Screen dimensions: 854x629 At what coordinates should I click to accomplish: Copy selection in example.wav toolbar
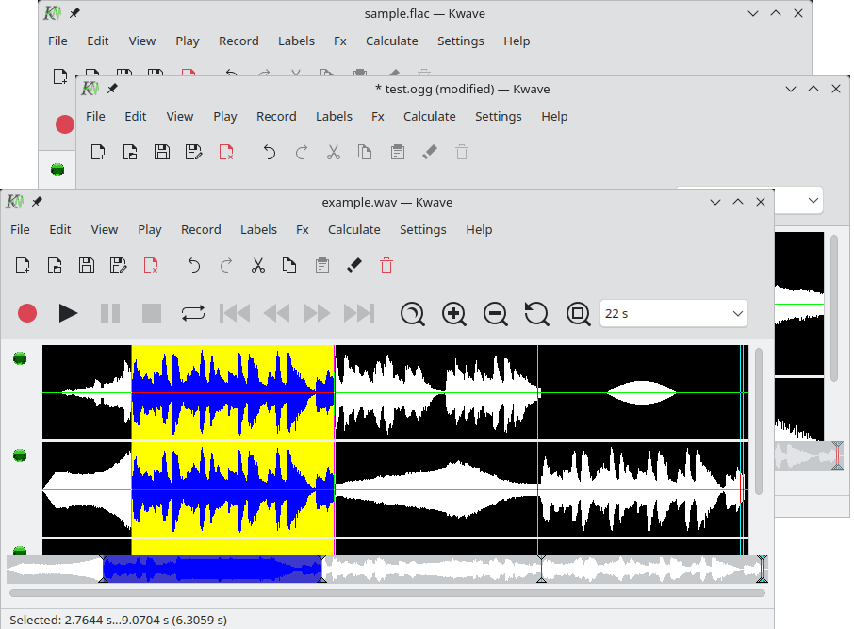289,265
